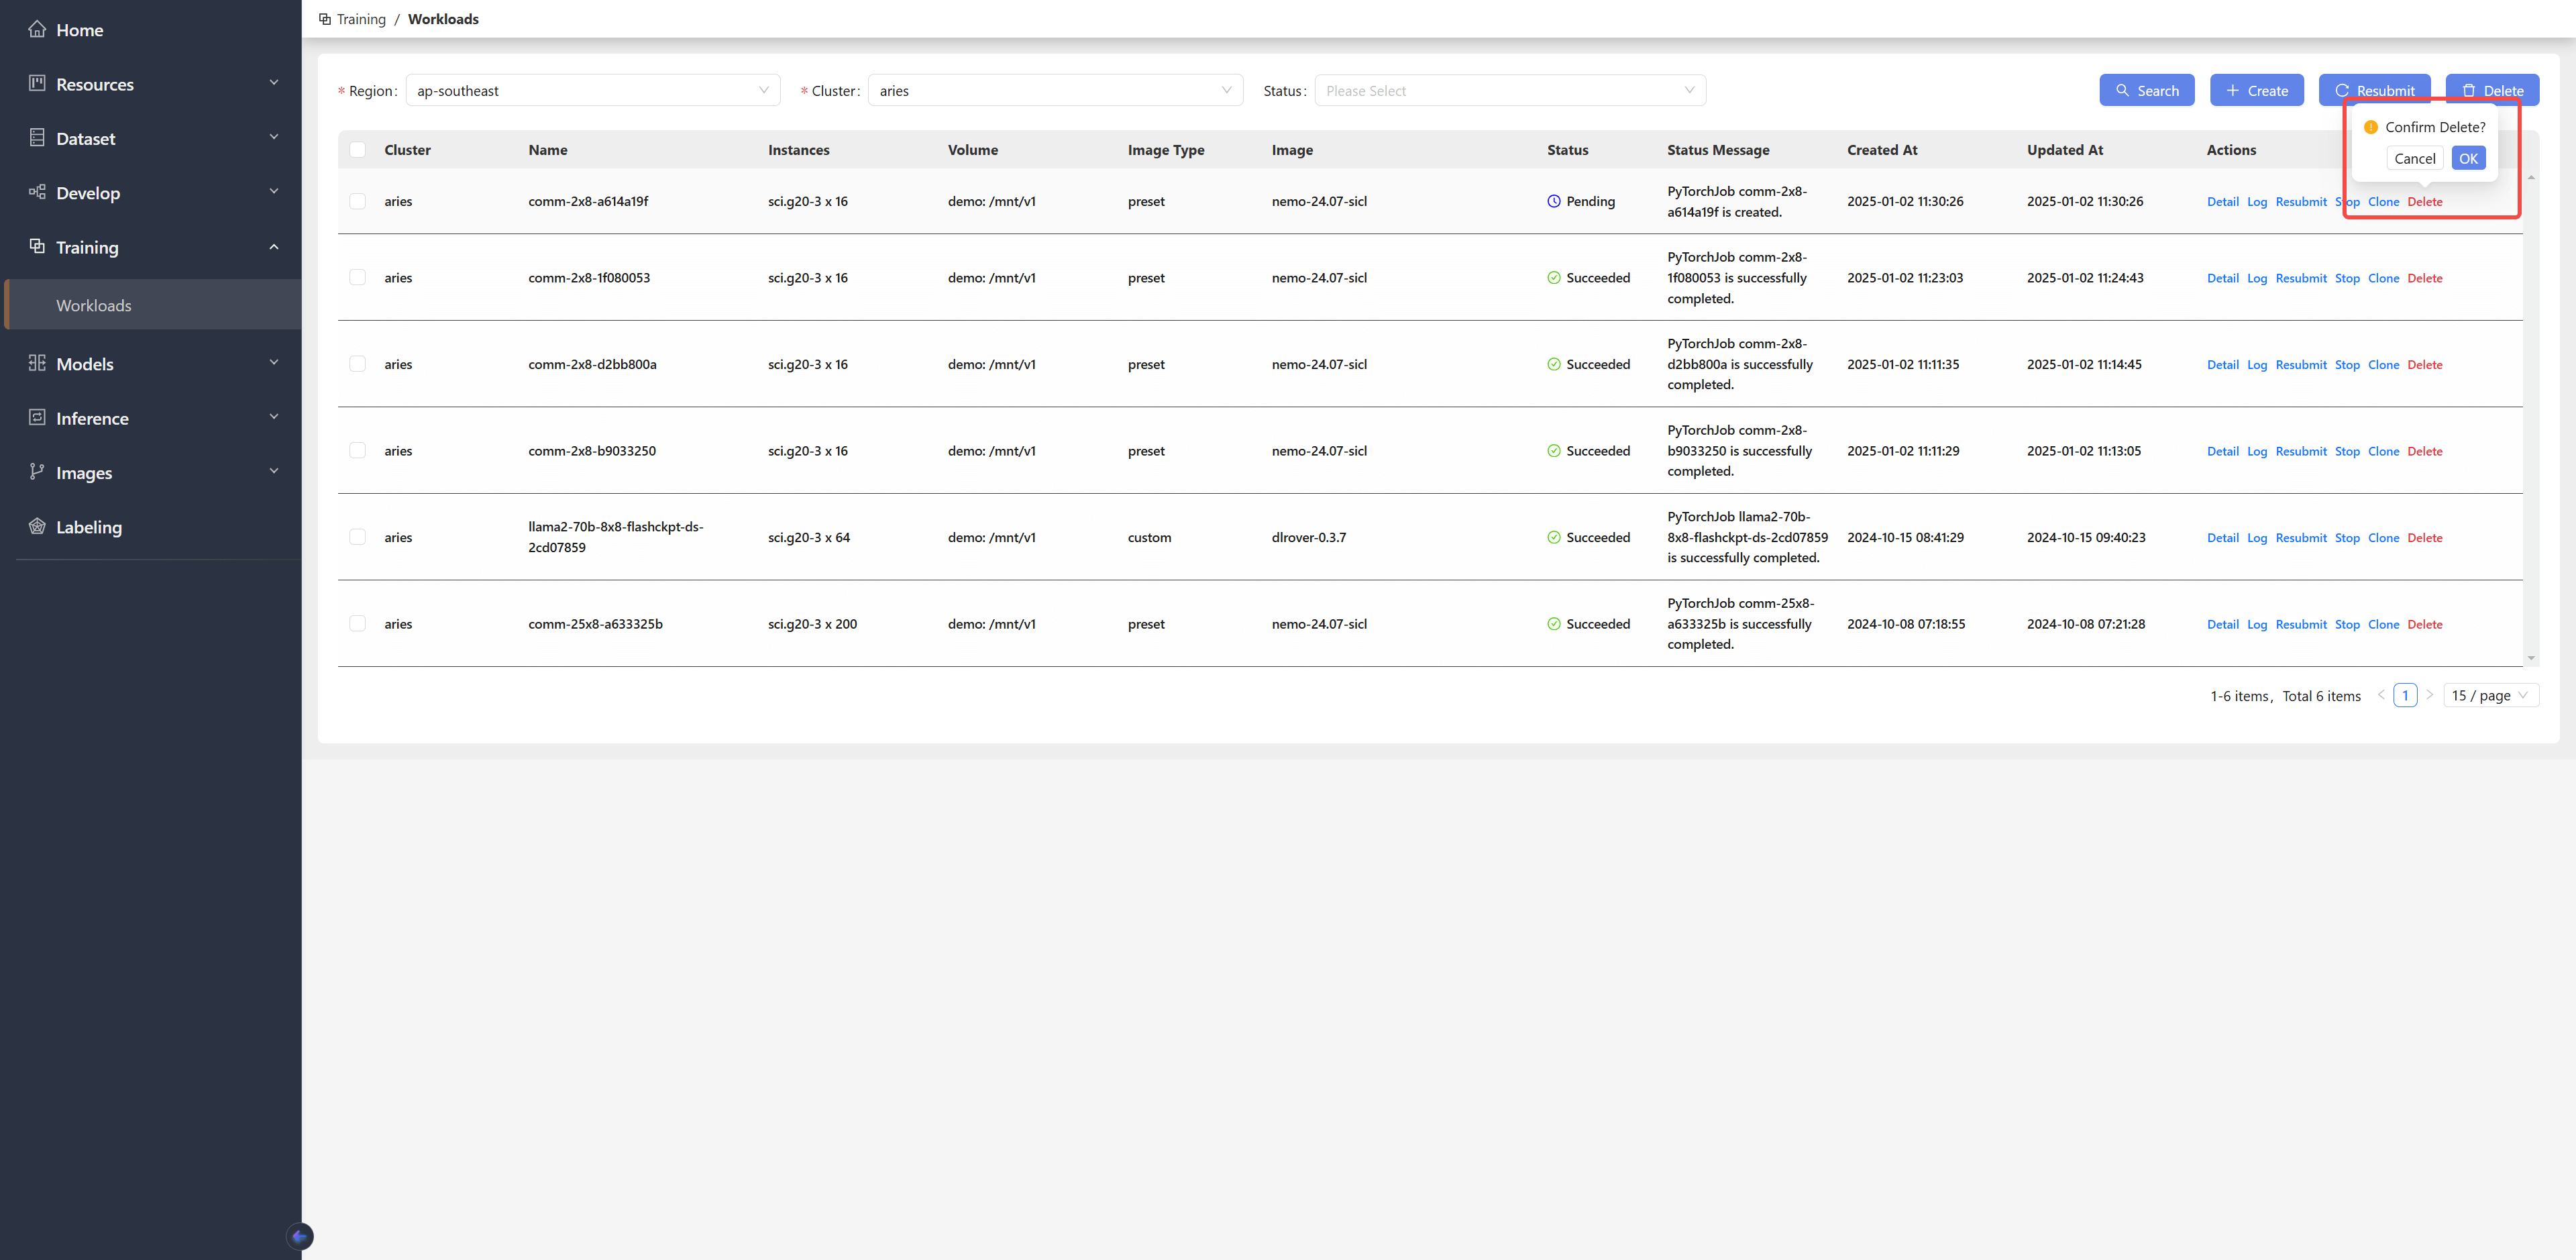Click the Delete link for comm-2x8-a614a19f
Viewport: 2576px width, 1260px height.
(2424, 201)
